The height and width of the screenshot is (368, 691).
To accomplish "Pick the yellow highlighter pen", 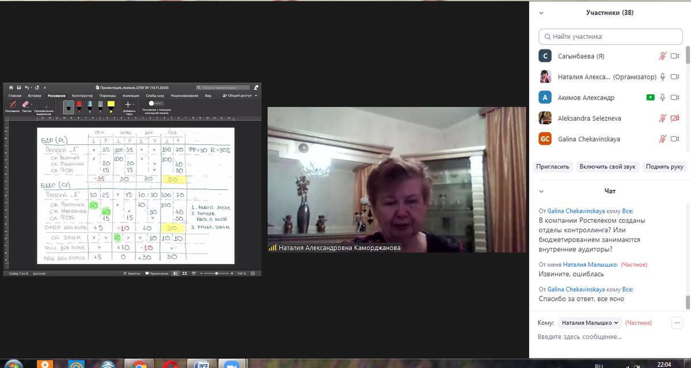I will [x=111, y=106].
